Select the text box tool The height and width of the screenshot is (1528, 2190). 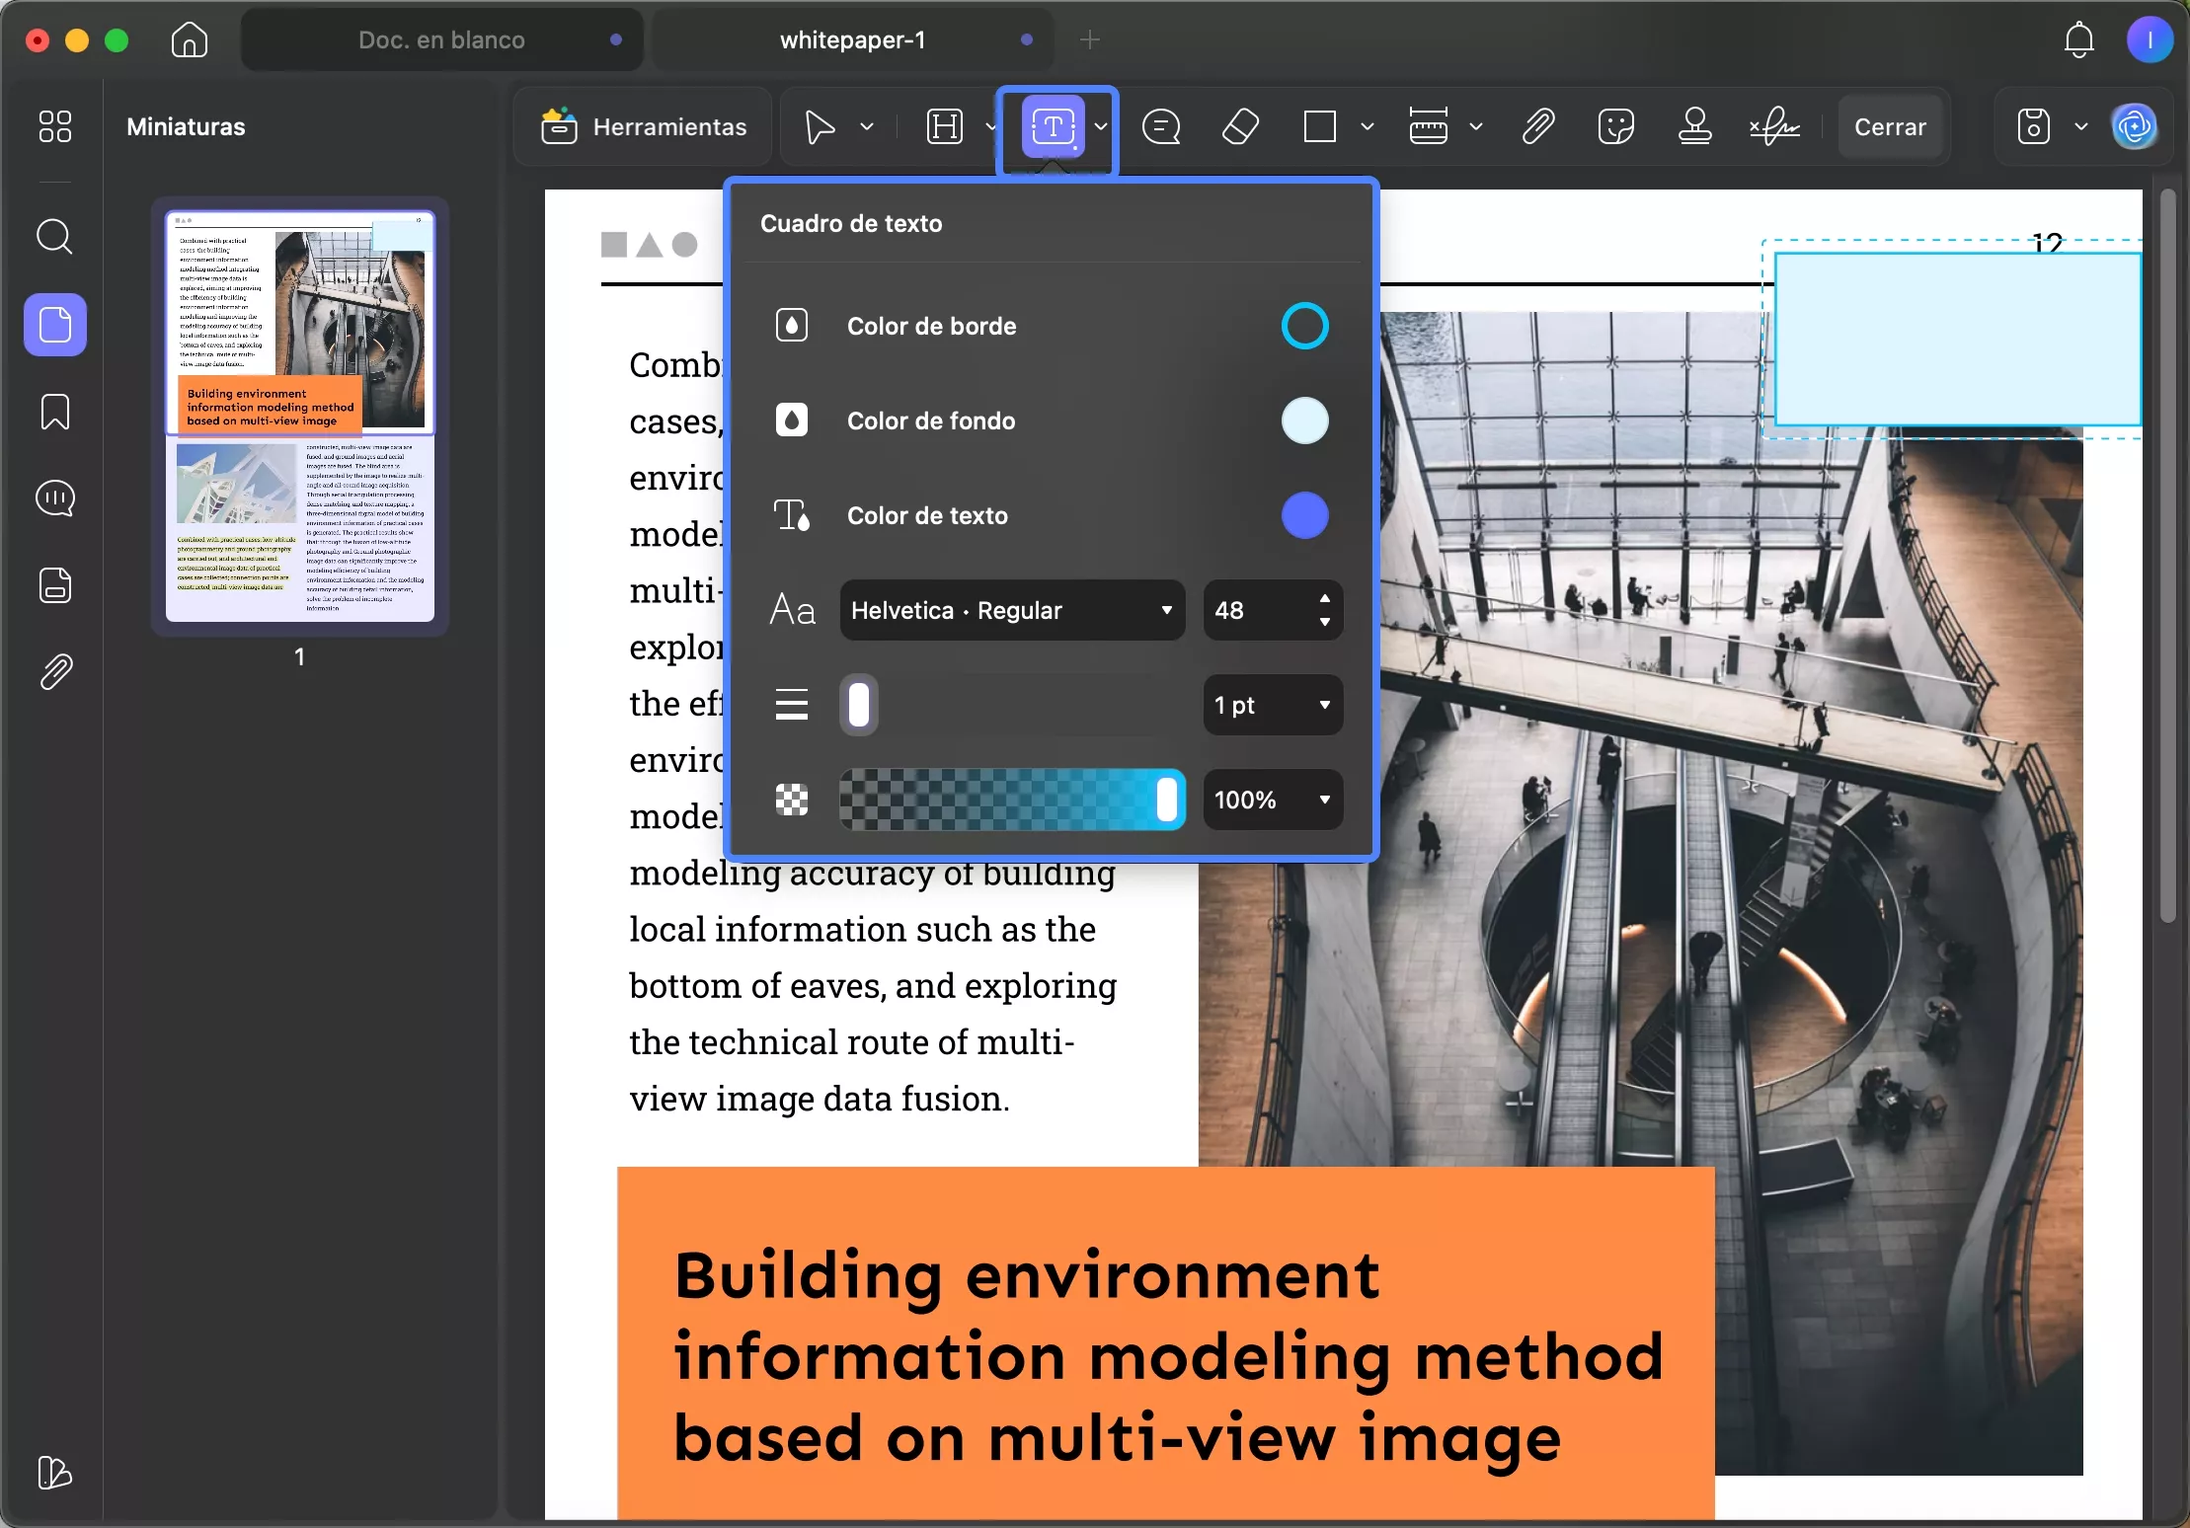(x=1054, y=127)
